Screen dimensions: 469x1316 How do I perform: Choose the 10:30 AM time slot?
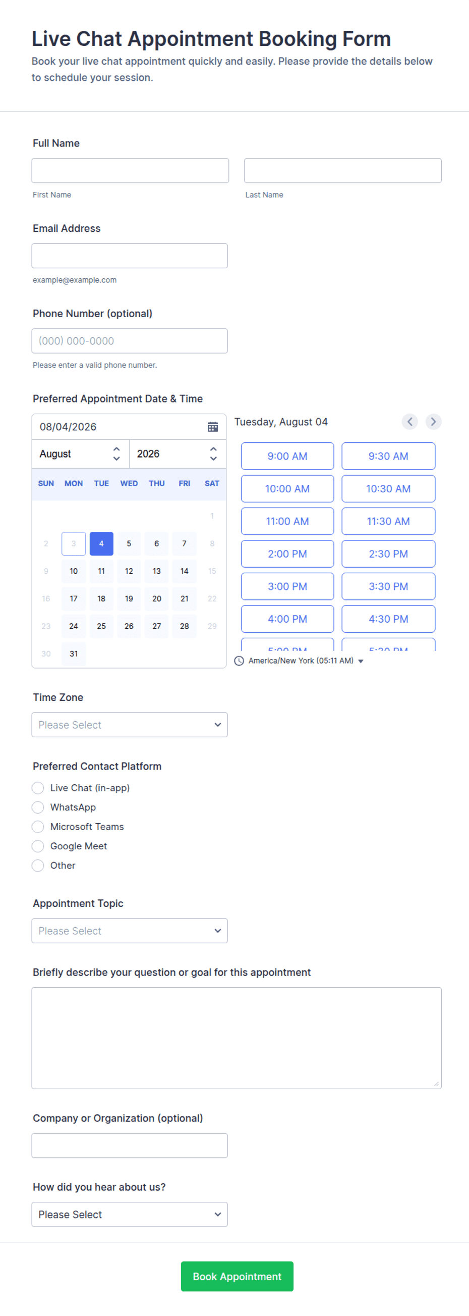point(388,488)
